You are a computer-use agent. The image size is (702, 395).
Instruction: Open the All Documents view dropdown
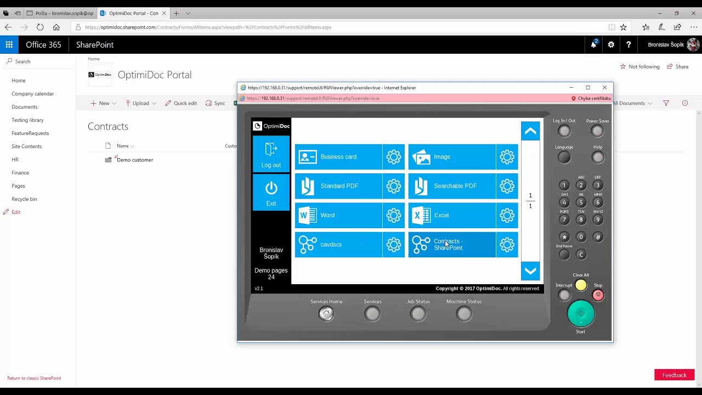[x=632, y=103]
